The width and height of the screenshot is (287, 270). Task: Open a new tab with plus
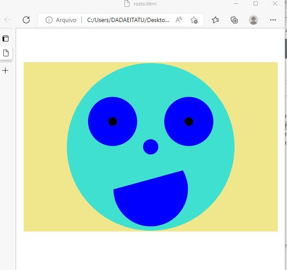pos(6,71)
